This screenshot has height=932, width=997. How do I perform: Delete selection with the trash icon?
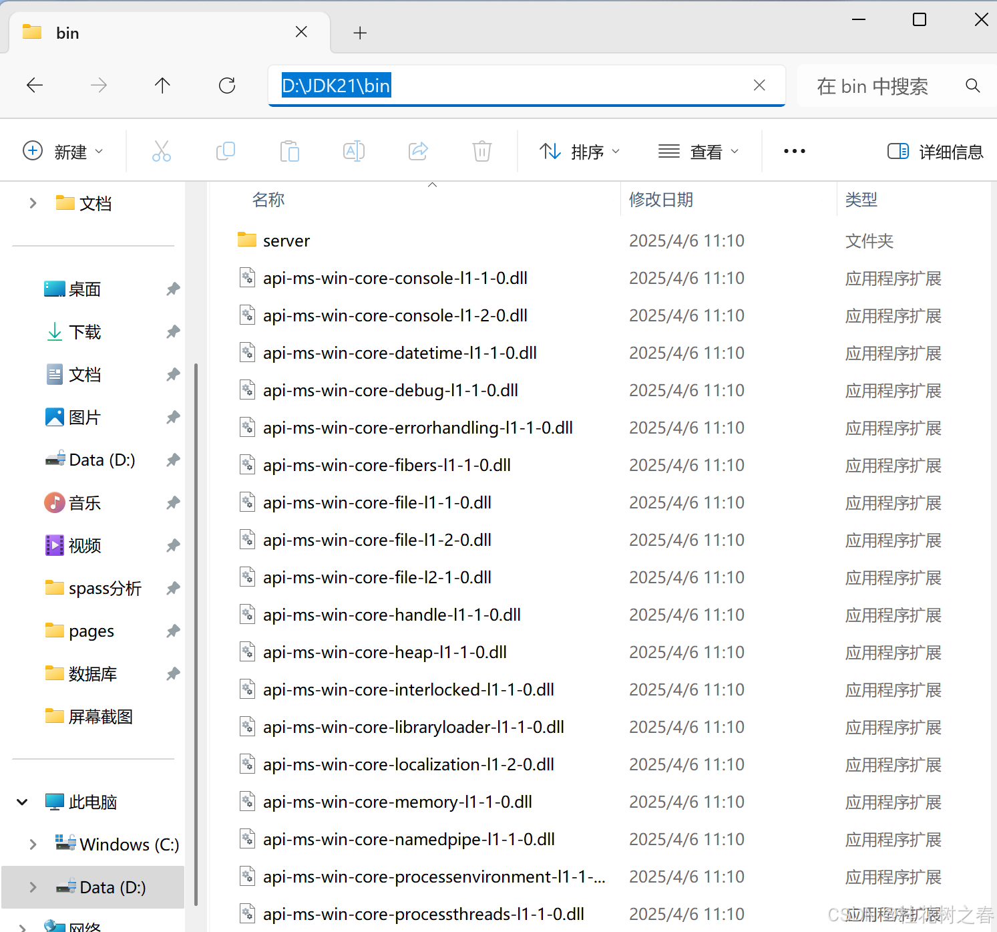pos(482,150)
